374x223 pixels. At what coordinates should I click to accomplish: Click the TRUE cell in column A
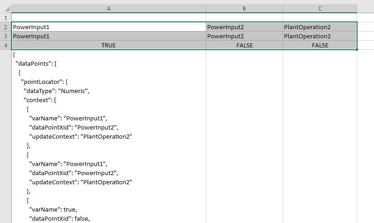tap(108, 45)
